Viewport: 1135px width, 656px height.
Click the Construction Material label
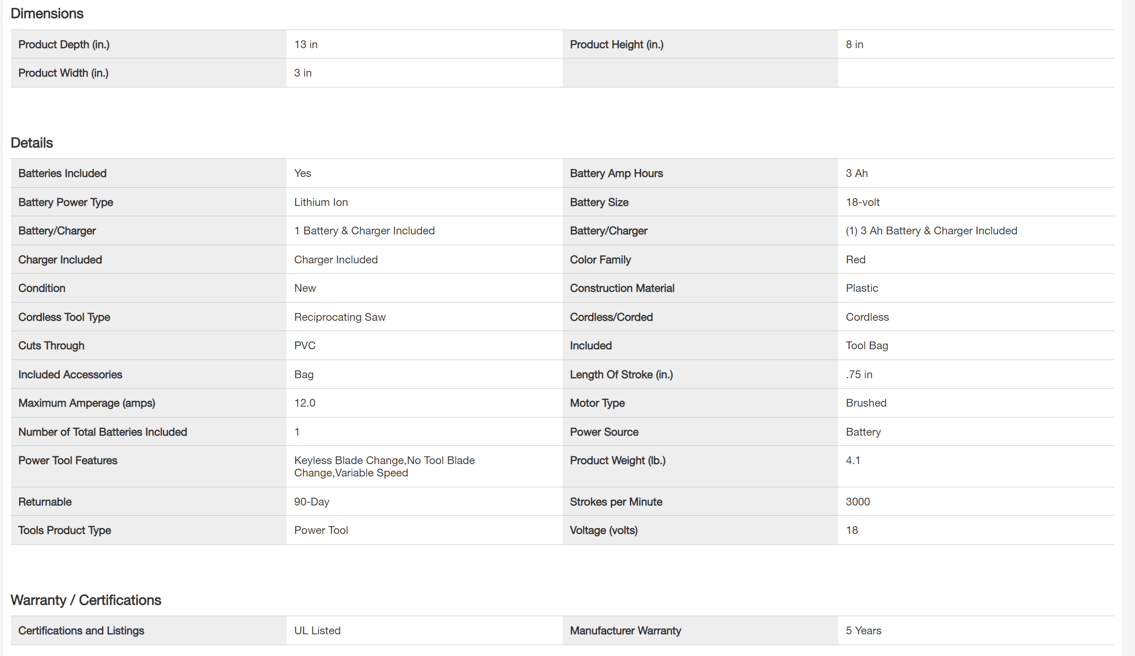[x=622, y=288]
